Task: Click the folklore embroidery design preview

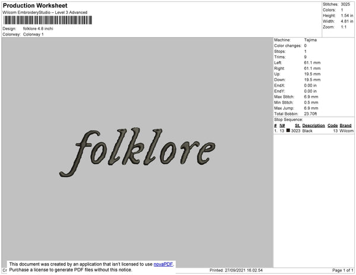Action: pos(138,152)
